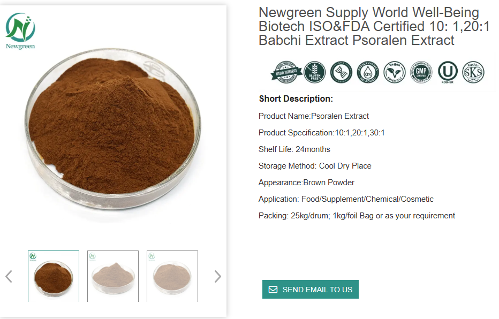This screenshot has width=499, height=319.
Task: Show the previous product thumbnail
Action: point(9,276)
